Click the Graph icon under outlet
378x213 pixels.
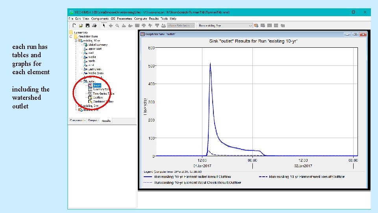90,85
